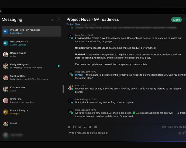Image resolution: width=186 pixels, height=148 pixels.
Task: Click Alex's avatar in the chat
Action: pyautogui.click(x=70, y=87)
